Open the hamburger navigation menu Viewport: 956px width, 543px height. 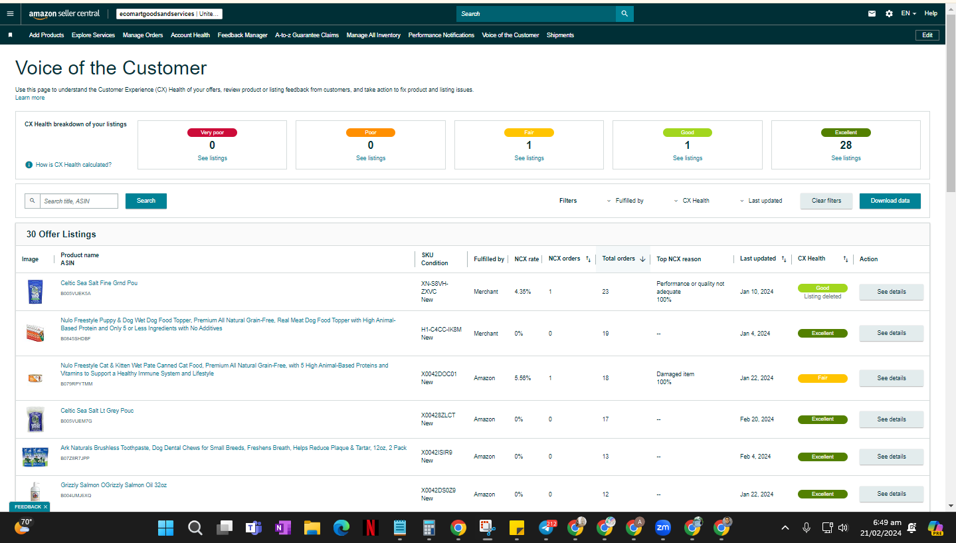point(10,13)
